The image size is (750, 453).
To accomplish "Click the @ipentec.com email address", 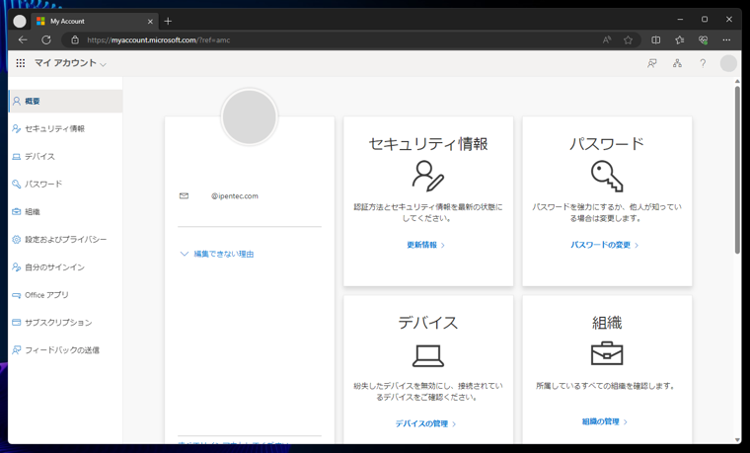I will coord(235,196).
